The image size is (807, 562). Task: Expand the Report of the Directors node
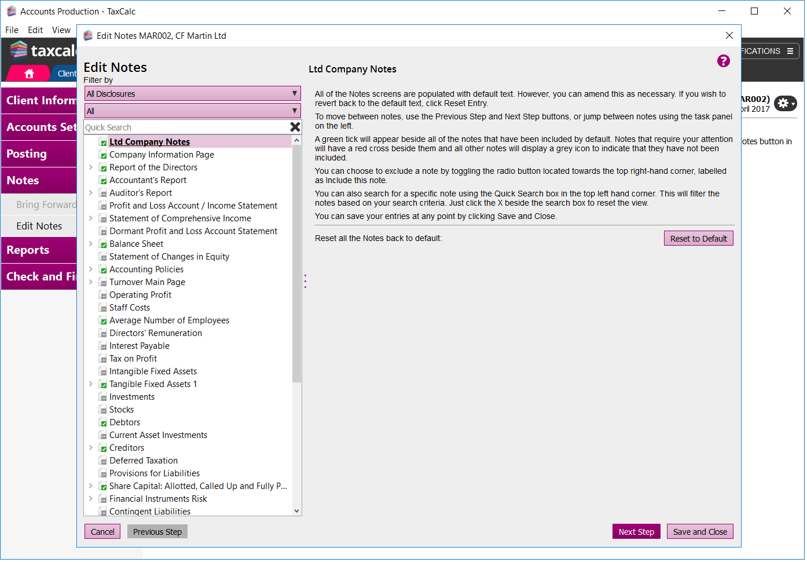point(91,167)
